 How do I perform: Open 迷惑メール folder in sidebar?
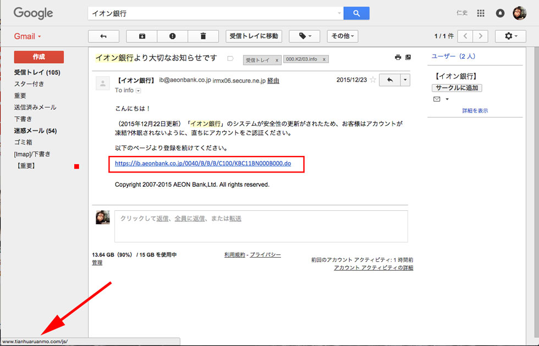point(35,131)
